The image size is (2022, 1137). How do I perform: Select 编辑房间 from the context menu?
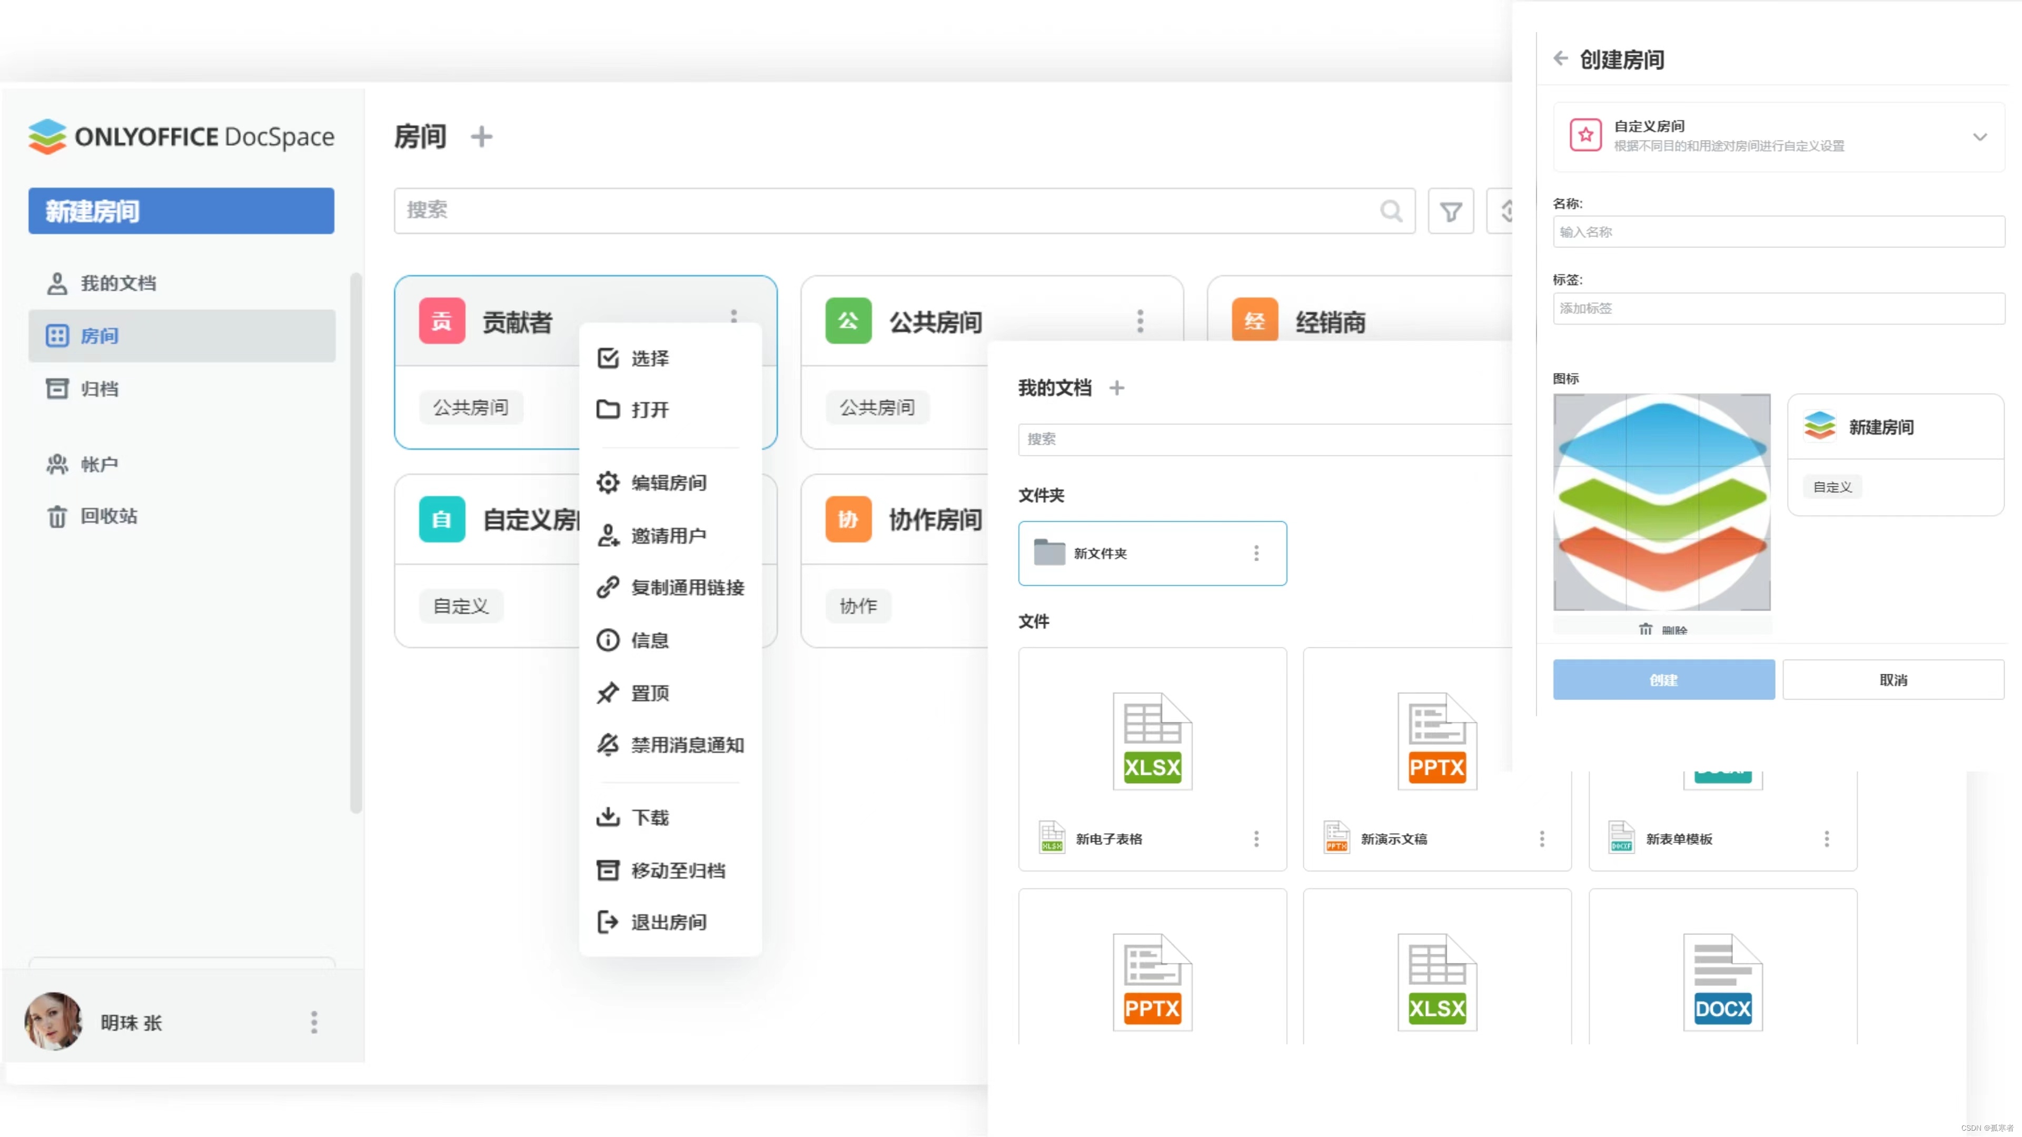tap(668, 483)
